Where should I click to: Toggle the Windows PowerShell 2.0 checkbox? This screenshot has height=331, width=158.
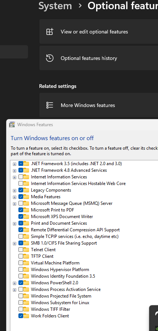pos(21,283)
